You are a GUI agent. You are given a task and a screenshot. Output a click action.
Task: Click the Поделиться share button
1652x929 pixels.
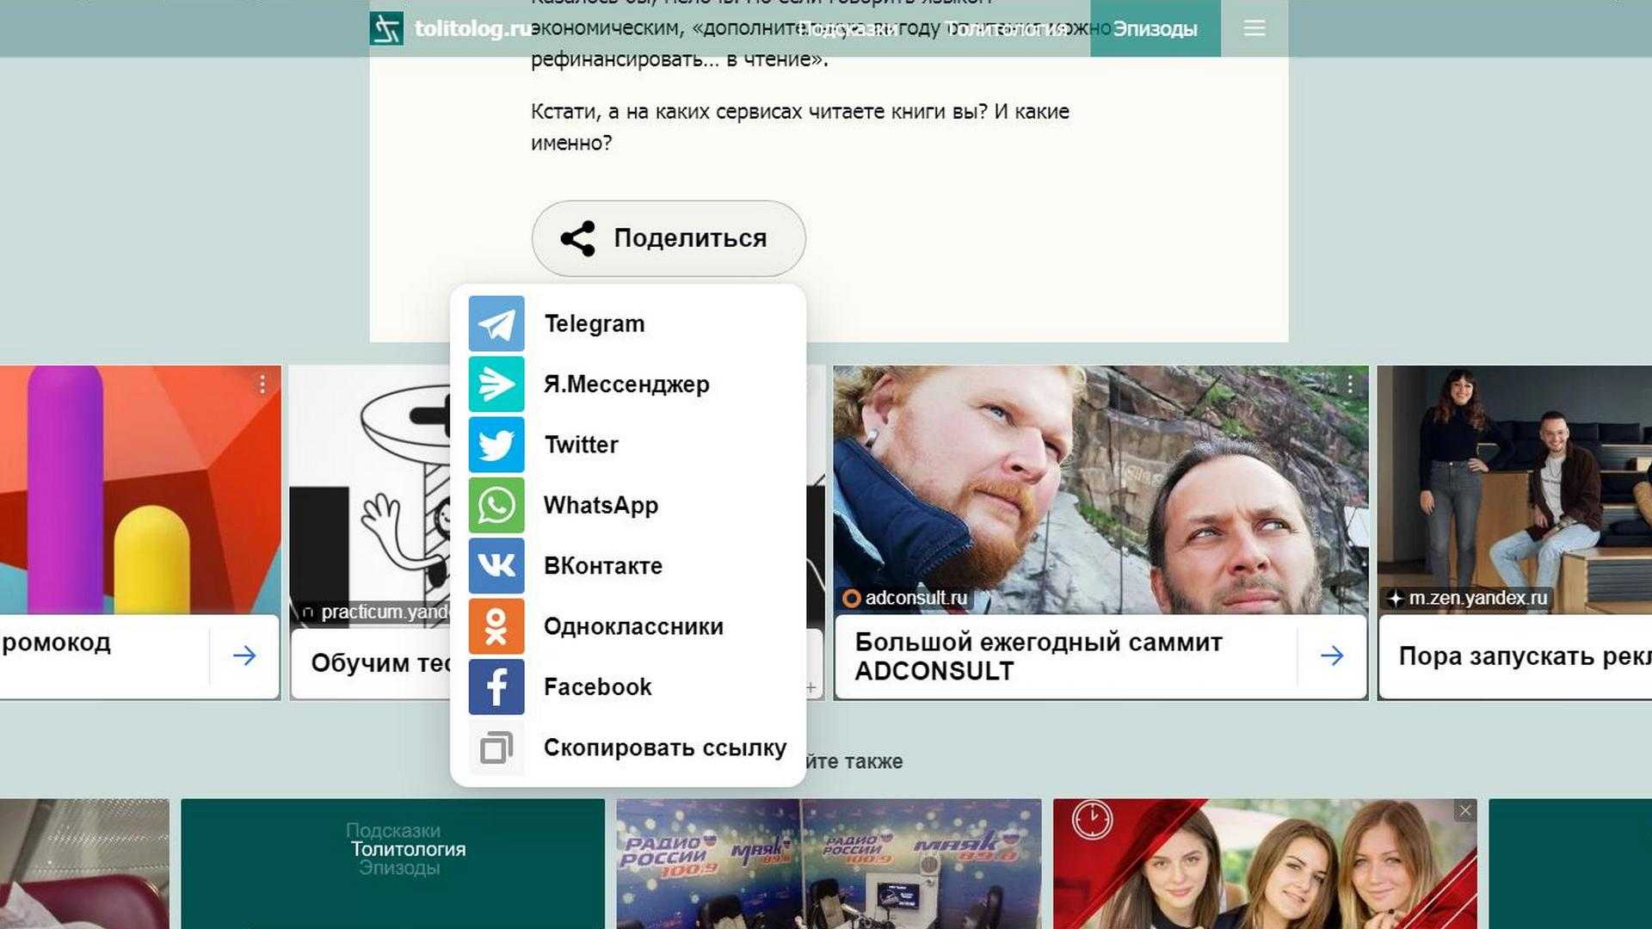click(x=669, y=238)
